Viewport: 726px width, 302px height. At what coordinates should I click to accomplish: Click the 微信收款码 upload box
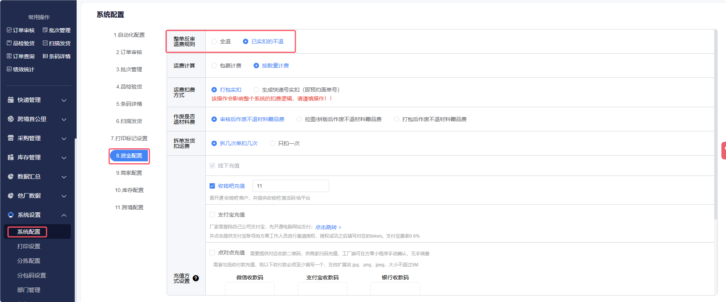coord(250,289)
